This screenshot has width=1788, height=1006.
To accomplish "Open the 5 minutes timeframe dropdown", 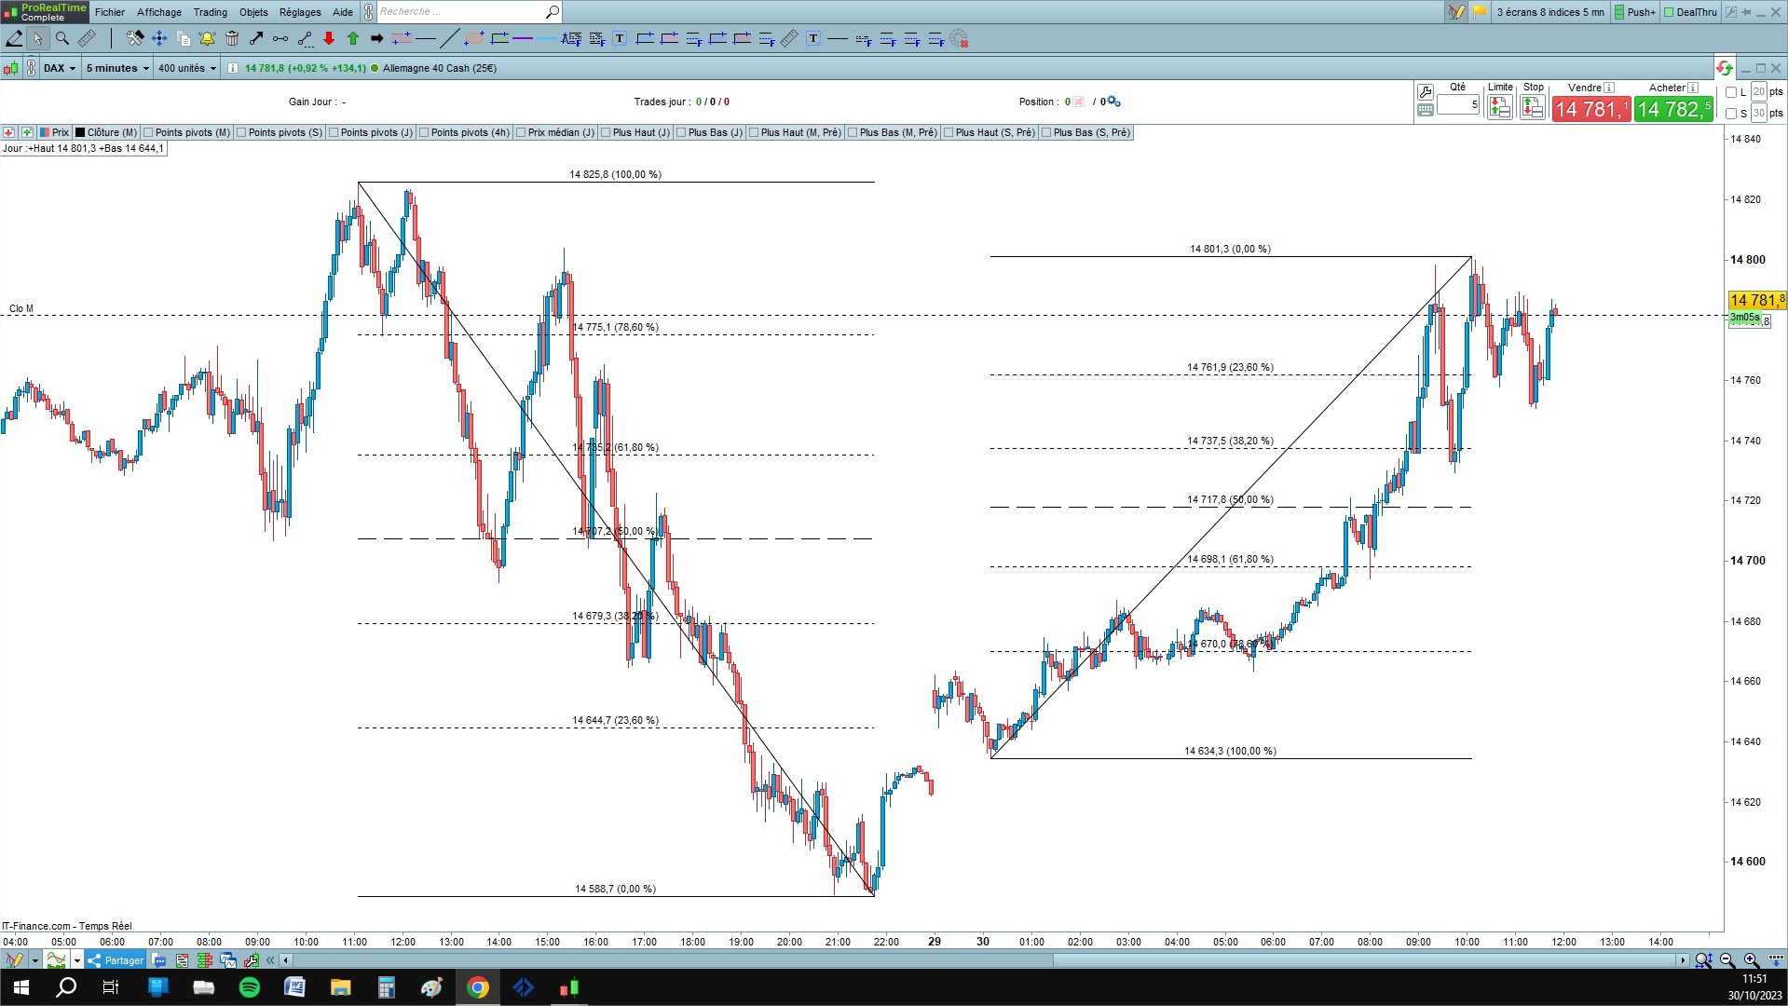I will point(117,68).
